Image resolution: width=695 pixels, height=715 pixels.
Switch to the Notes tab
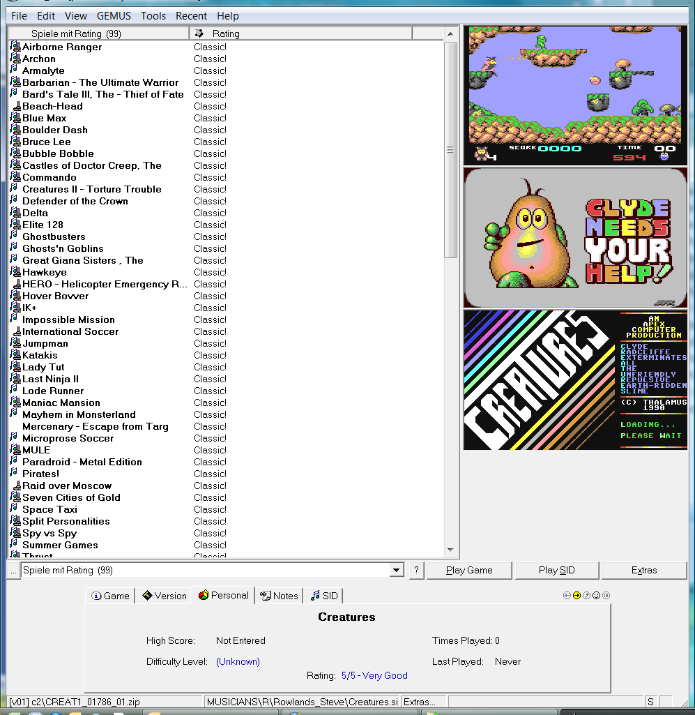[279, 596]
